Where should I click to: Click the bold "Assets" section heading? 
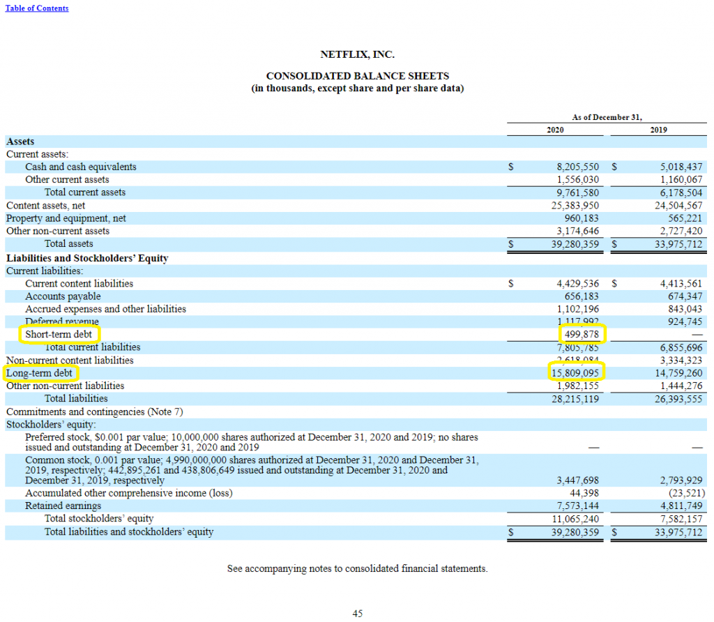20,142
